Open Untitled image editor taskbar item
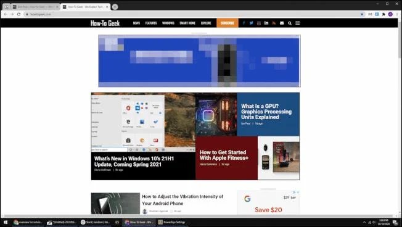The height and width of the screenshot is (227, 402). click(x=62, y=222)
